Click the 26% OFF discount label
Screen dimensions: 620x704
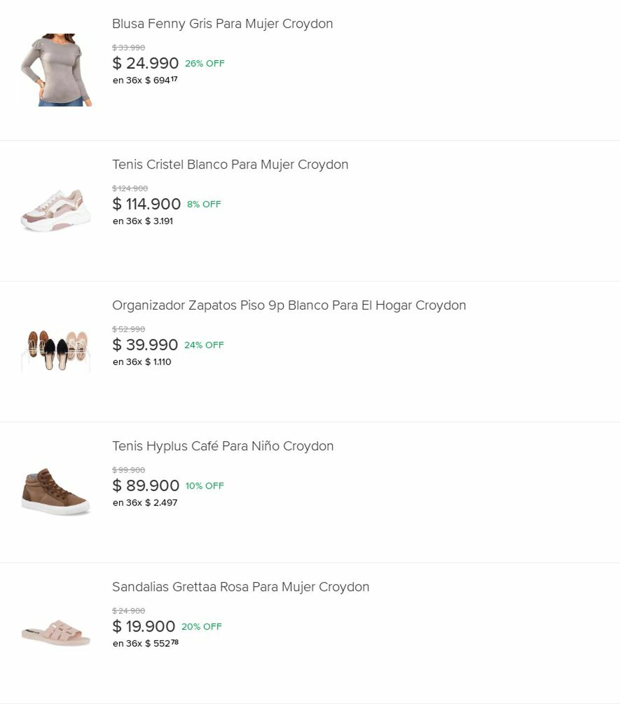point(204,64)
